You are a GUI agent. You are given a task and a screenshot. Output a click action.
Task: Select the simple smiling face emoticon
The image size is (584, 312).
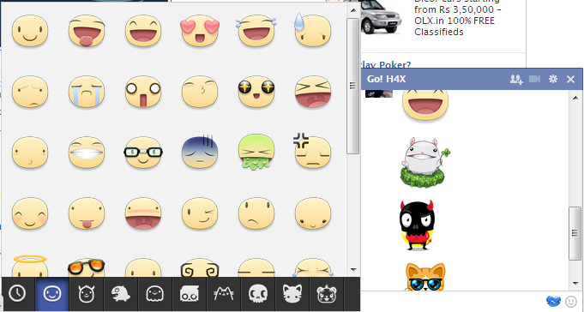[x=30, y=31]
